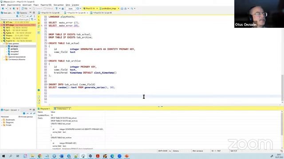Click the Commit toolbar button
Image resolution: width=284 pixels, height=159 pixels.
(x=37, y=8)
